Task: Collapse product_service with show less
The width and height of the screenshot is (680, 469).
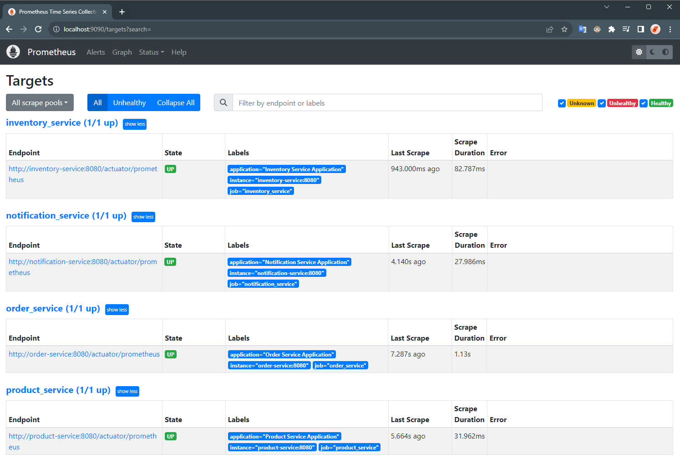Action: pos(127,391)
